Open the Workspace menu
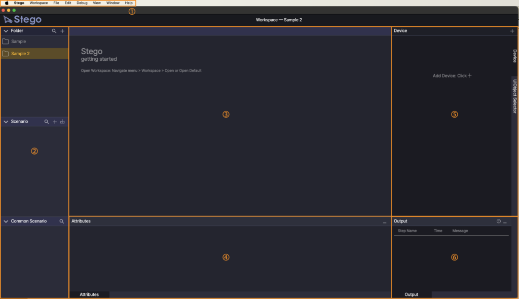Viewport: 519px width, 299px height. 39,3
